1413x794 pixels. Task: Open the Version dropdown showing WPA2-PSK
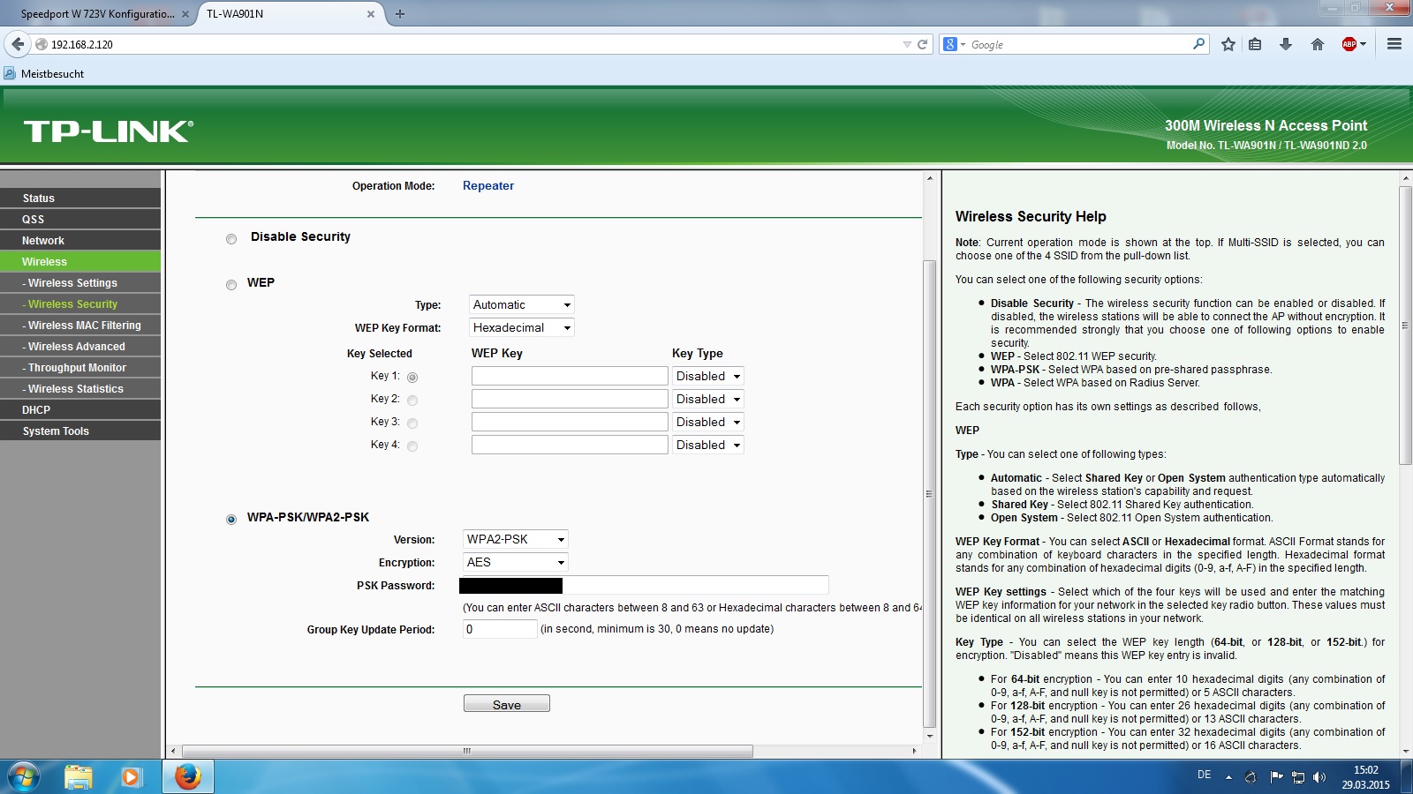click(516, 539)
